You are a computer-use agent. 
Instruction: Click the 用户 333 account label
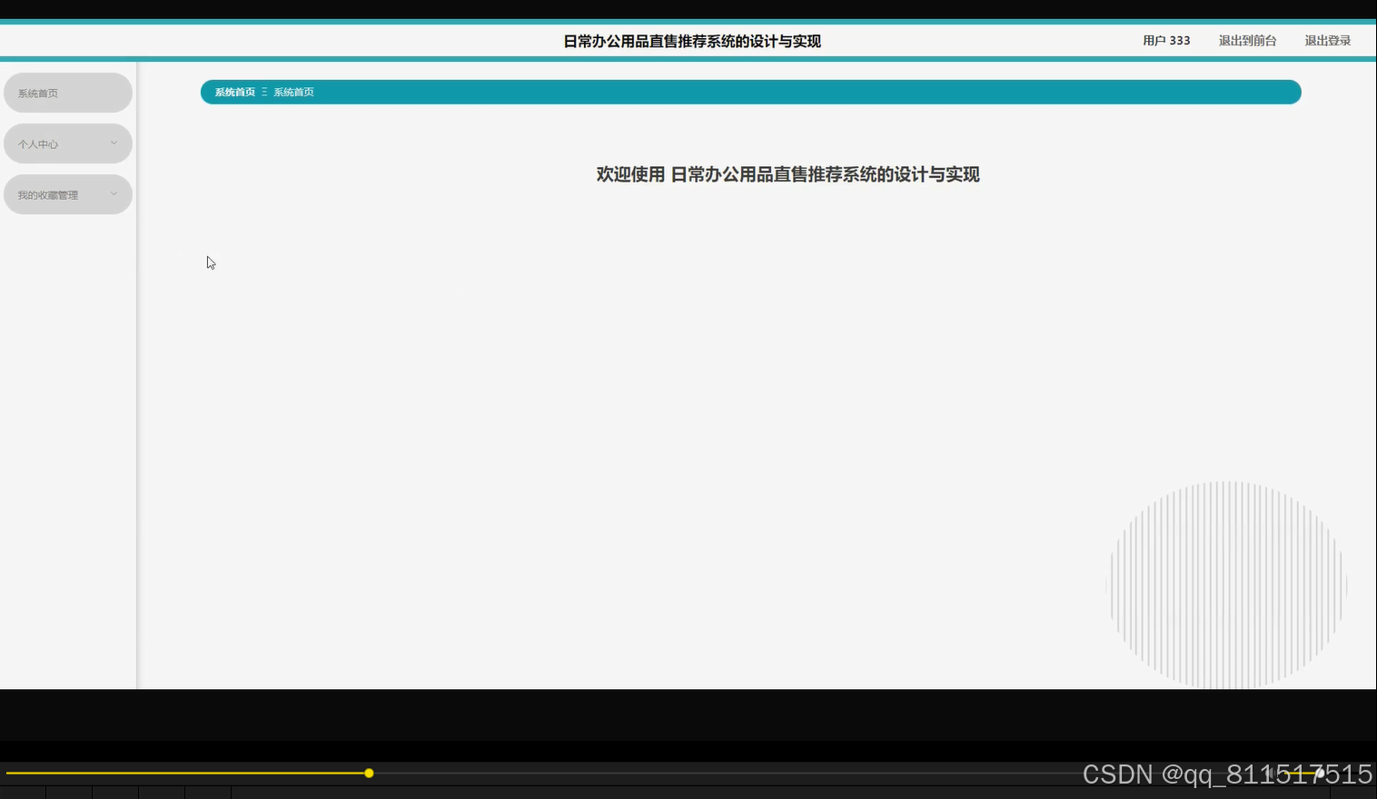(x=1166, y=41)
